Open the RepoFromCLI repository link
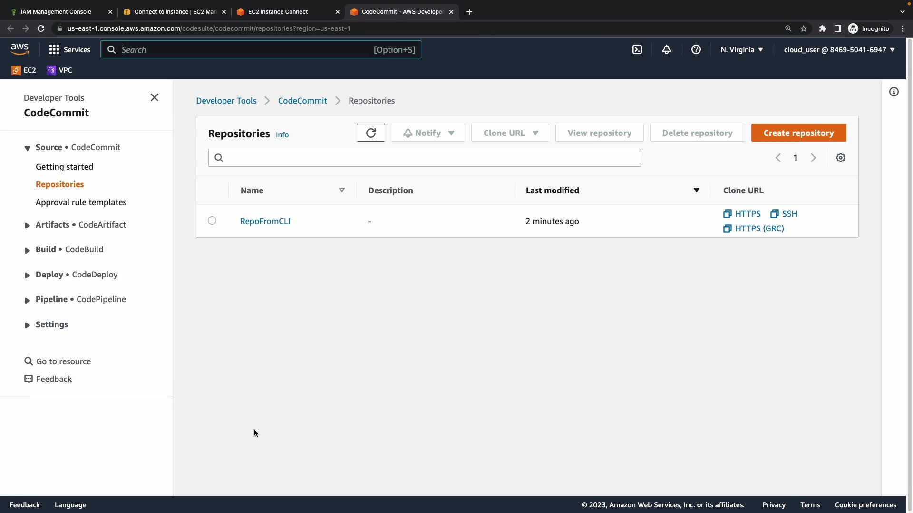Viewport: 913px width, 513px height. coord(265,221)
